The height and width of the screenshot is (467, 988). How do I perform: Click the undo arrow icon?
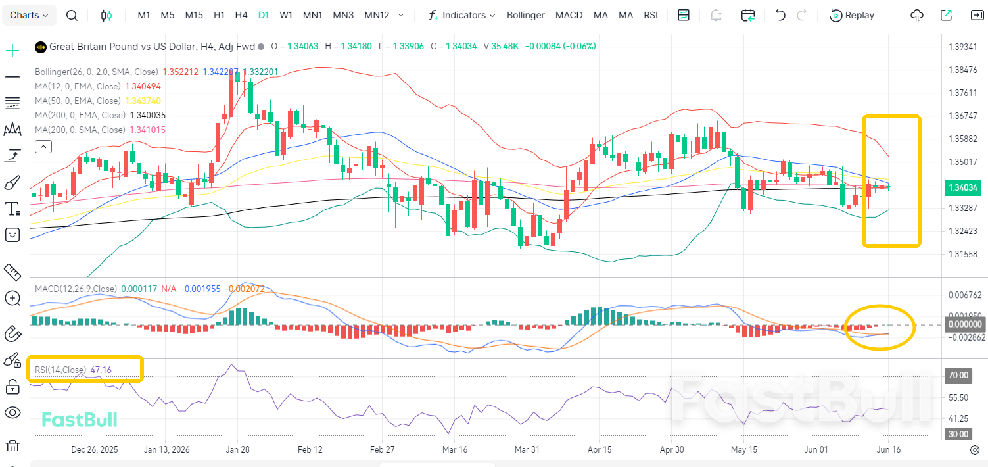coord(780,15)
